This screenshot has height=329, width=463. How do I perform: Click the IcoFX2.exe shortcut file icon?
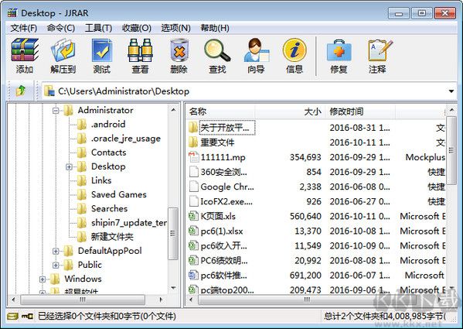tap(193, 201)
